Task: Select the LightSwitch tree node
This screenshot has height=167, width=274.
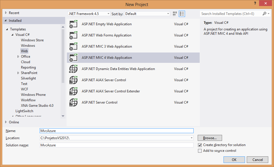Action: pos(24,111)
